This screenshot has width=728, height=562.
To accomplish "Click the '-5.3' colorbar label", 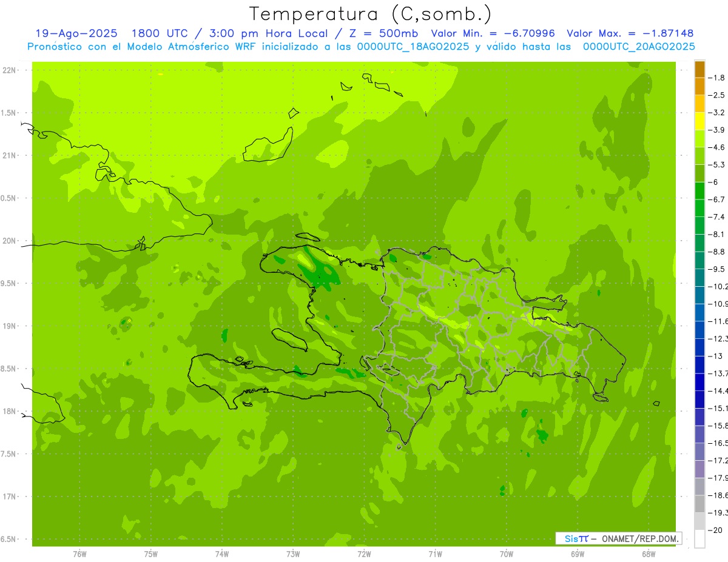I will tap(718, 164).
